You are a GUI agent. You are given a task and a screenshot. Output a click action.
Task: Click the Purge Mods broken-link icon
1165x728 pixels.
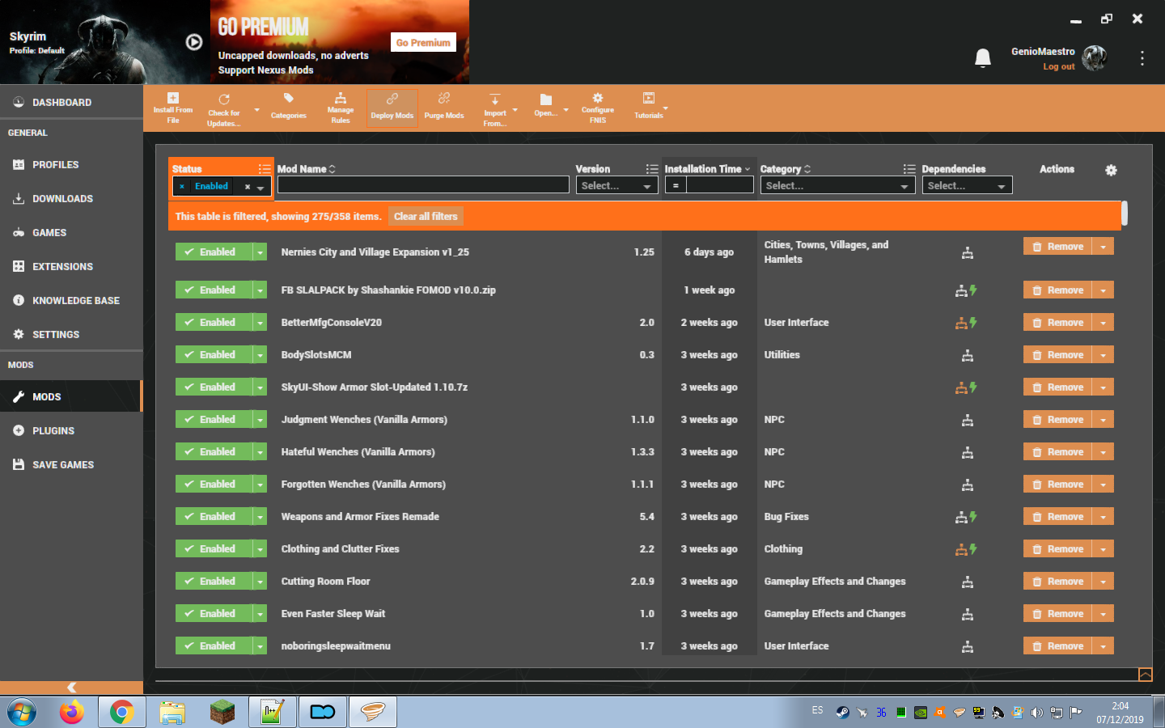tap(444, 99)
